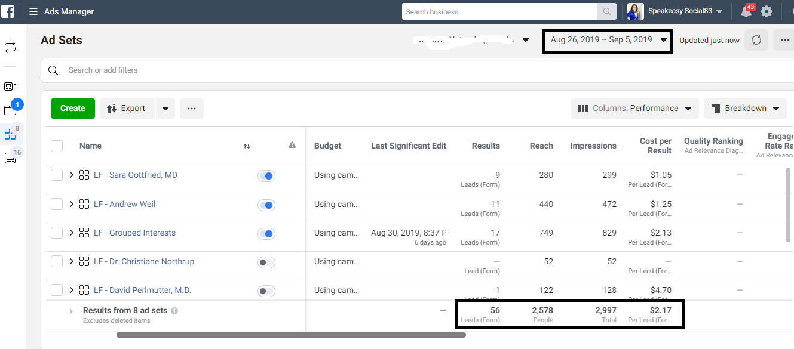Open the LF - Andrew Weil link
The height and width of the screenshot is (349, 794).
point(124,204)
